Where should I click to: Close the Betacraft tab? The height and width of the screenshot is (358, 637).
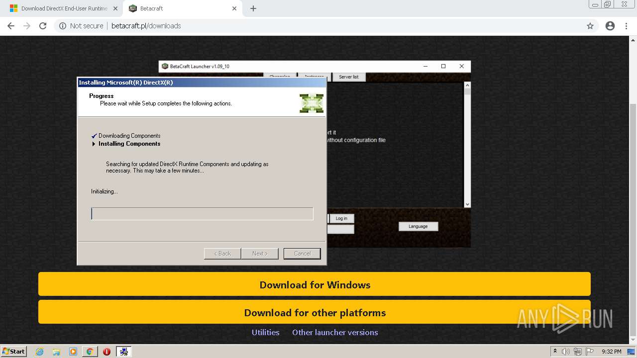pos(234,8)
